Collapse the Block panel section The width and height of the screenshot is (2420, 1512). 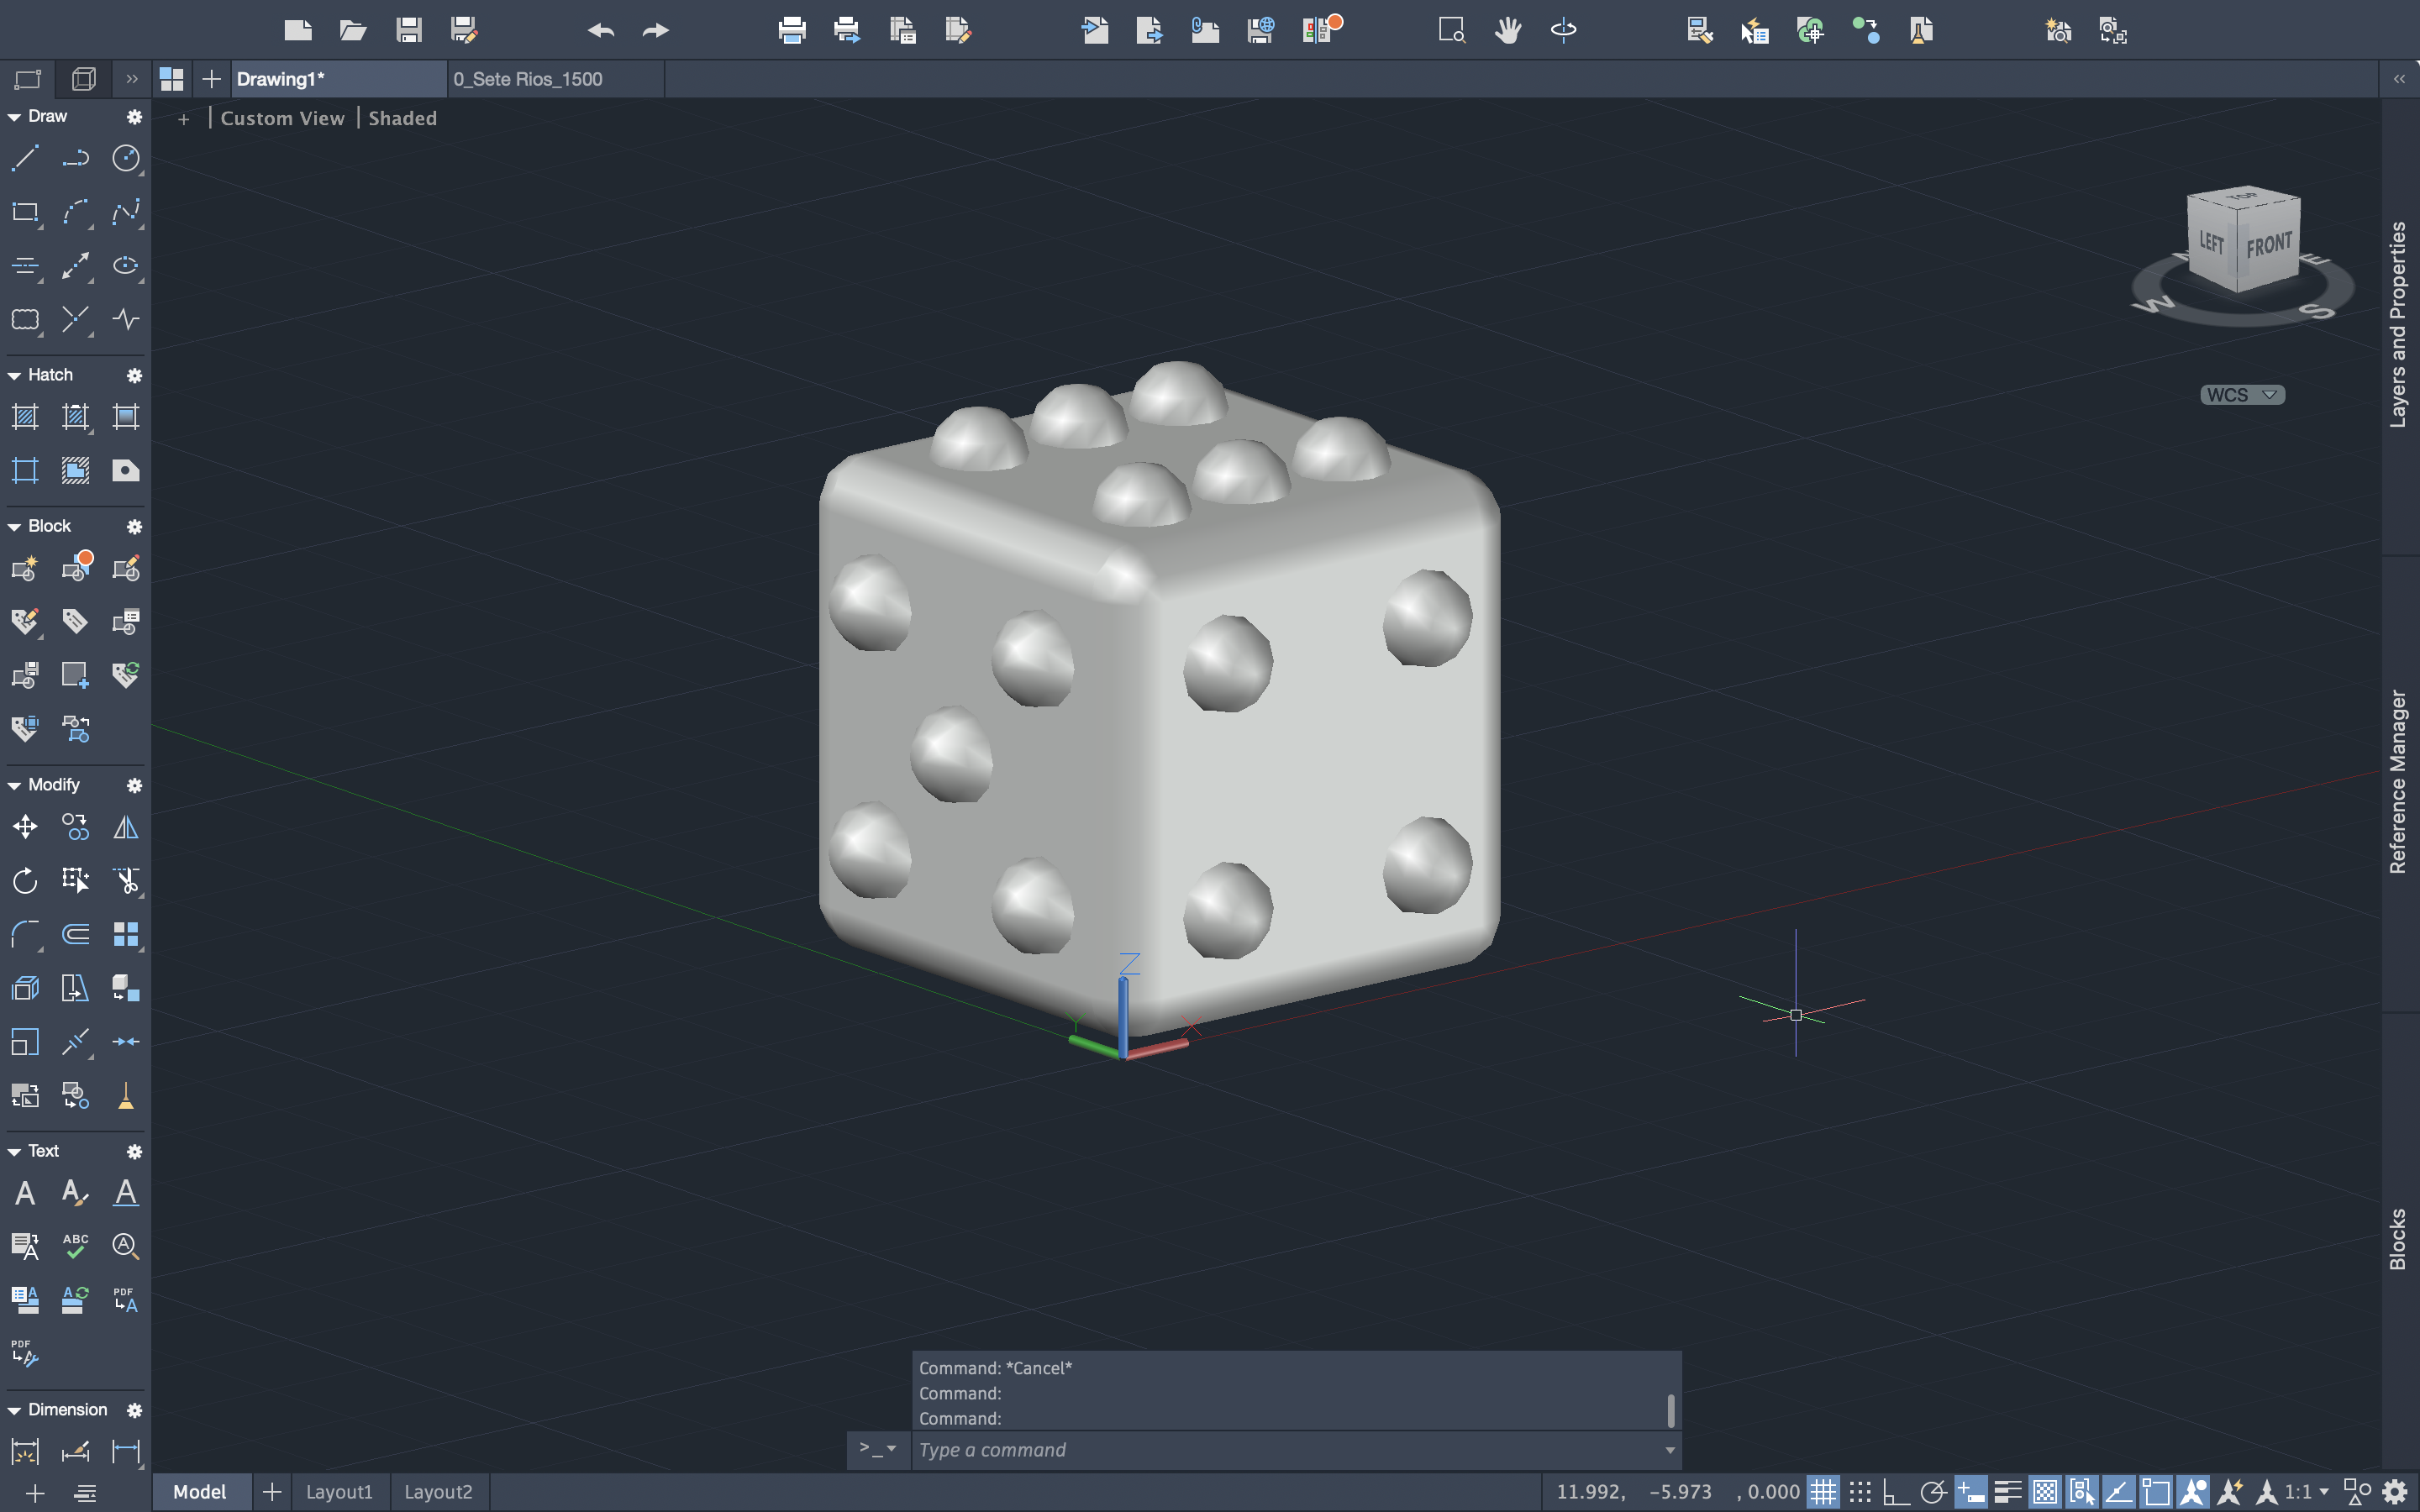15,527
